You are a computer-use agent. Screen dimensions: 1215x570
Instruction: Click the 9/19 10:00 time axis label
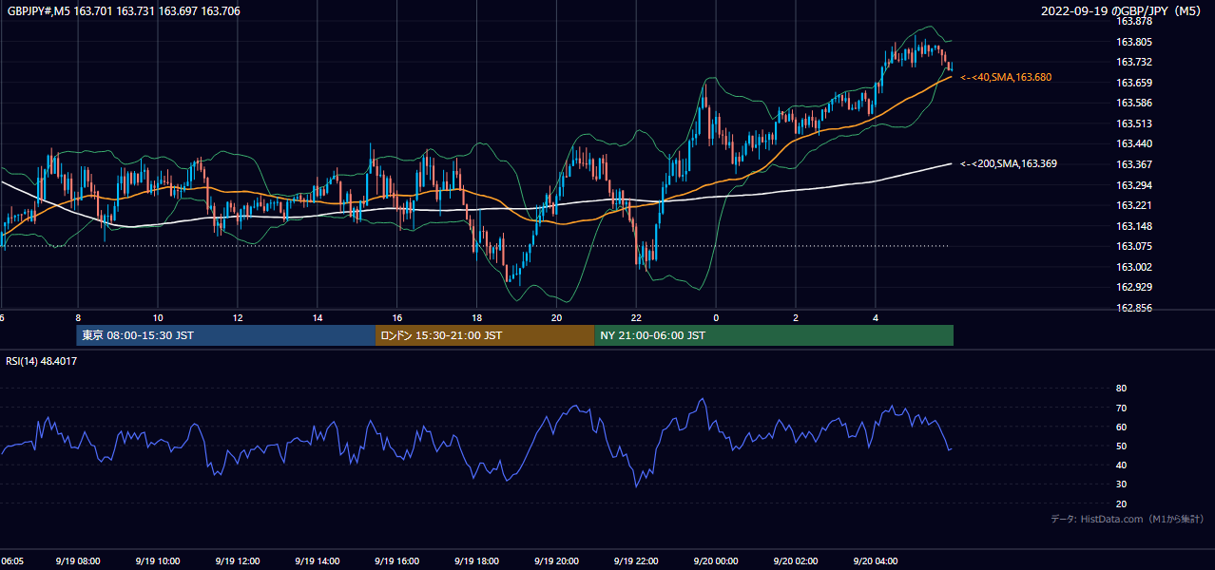pyautogui.click(x=157, y=561)
